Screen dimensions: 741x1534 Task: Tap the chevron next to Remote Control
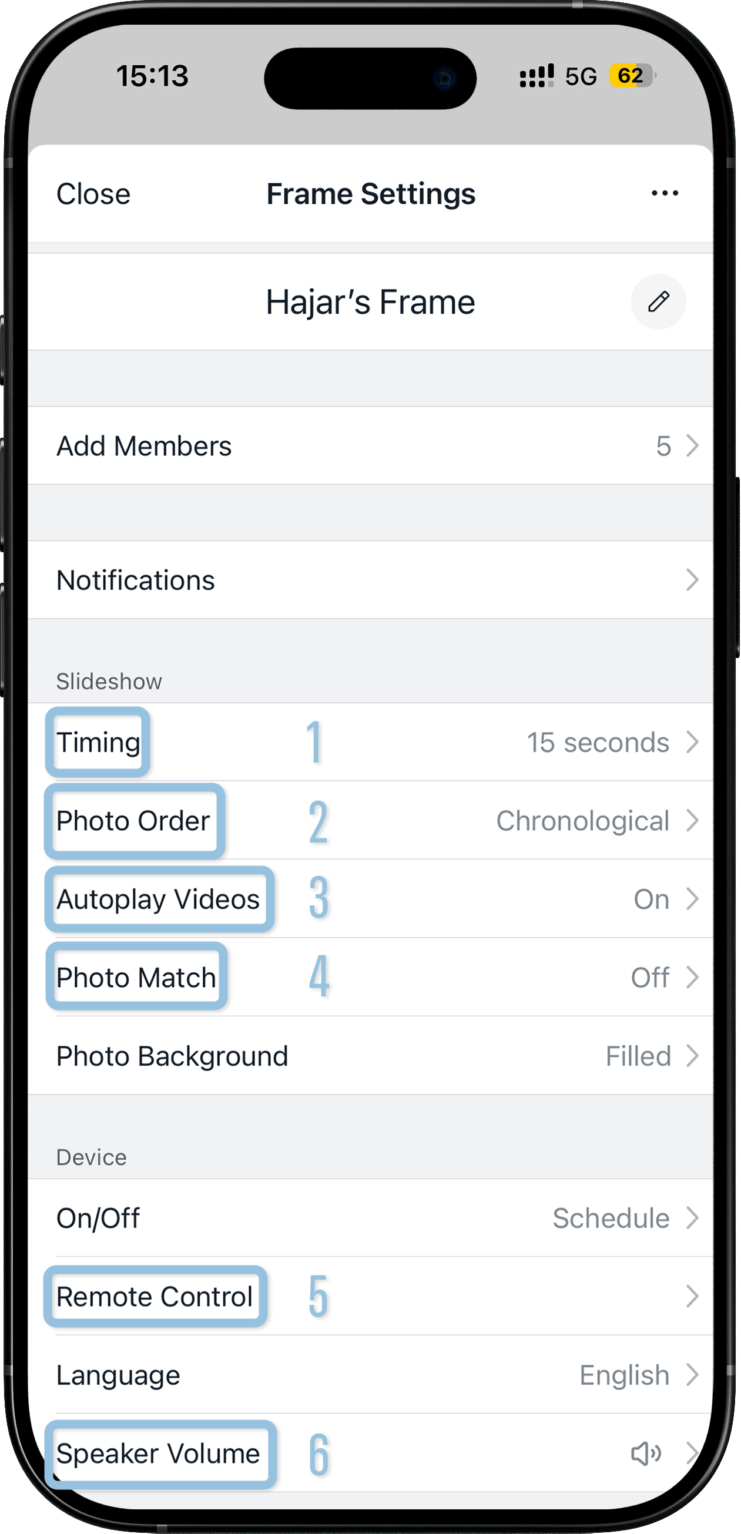point(692,1297)
